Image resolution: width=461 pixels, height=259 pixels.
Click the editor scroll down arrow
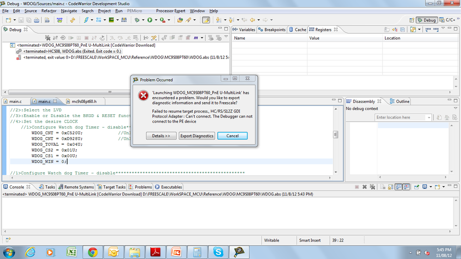336,172
